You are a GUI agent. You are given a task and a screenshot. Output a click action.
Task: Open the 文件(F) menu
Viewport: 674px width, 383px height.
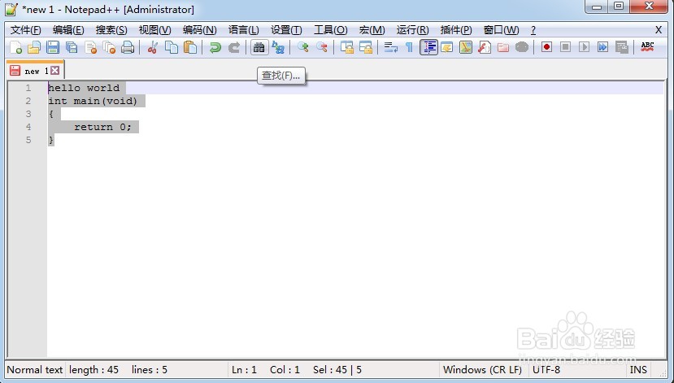point(26,30)
